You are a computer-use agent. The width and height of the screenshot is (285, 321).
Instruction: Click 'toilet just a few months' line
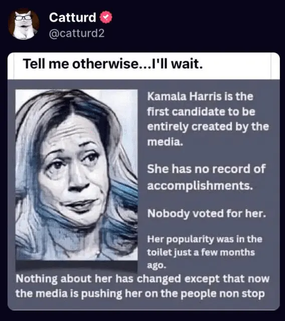click(x=201, y=252)
